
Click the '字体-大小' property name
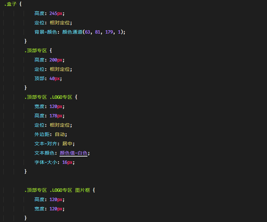[x=46, y=162]
